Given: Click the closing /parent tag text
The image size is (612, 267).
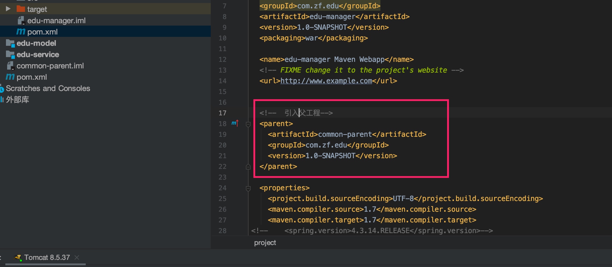Looking at the screenshot, I should (278, 167).
